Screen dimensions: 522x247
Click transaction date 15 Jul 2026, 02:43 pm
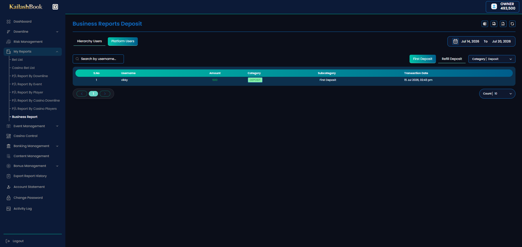pyautogui.click(x=418, y=80)
